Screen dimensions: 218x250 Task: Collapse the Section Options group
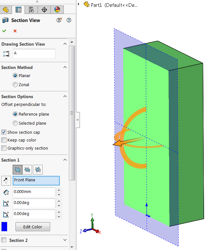pos(65,96)
